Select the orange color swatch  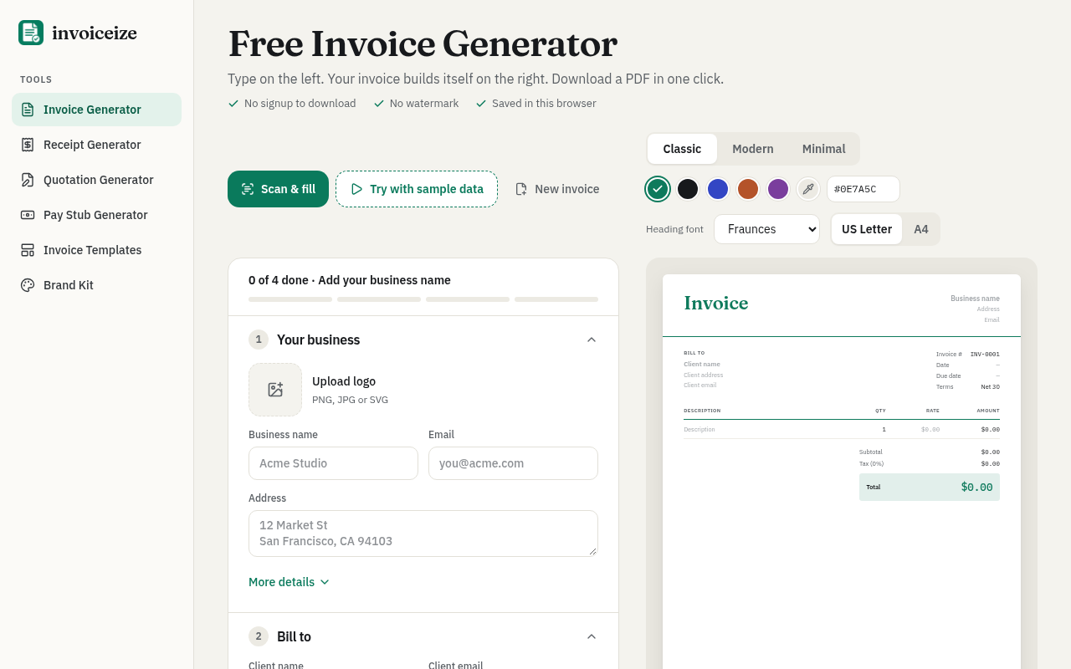pos(748,189)
